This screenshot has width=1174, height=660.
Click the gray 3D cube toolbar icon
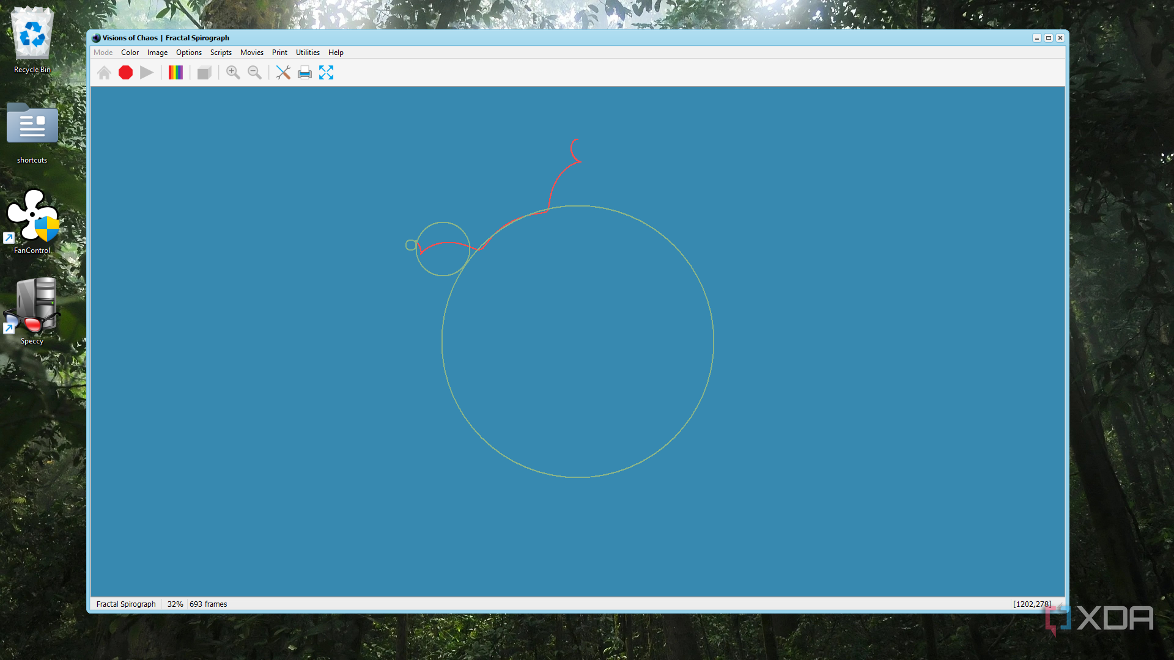pyautogui.click(x=204, y=73)
